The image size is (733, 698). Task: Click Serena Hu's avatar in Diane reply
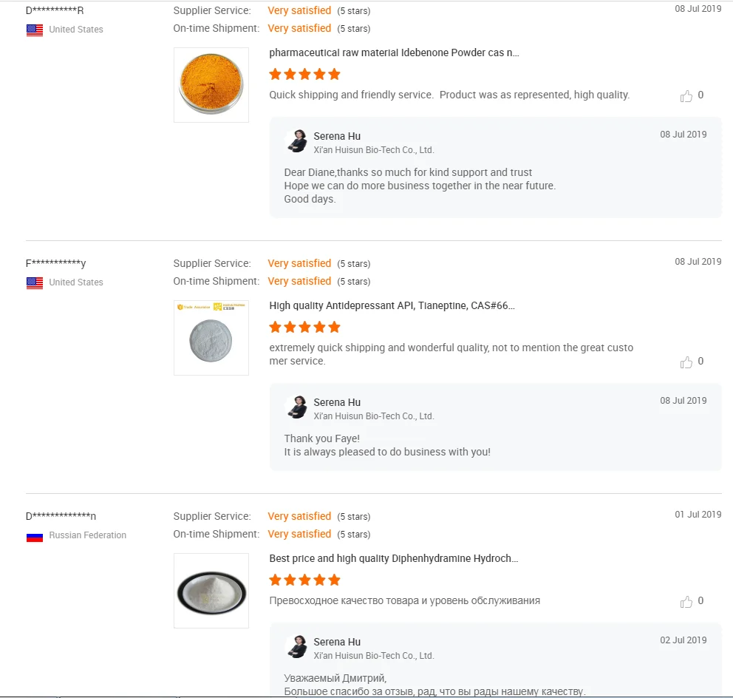[297, 141]
